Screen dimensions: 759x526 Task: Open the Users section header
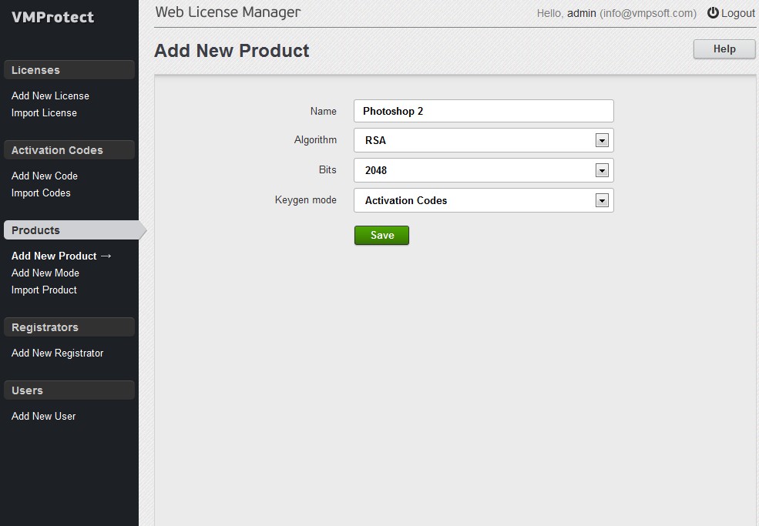click(69, 390)
